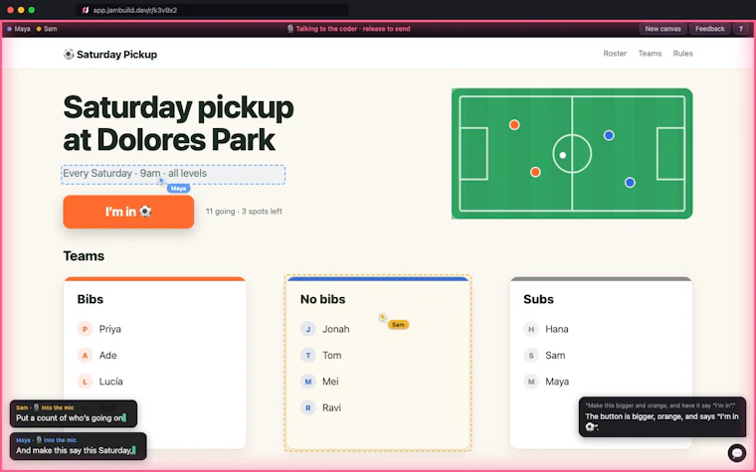
Task: Click the upper orange player dot on the pitch
Action: click(x=514, y=125)
